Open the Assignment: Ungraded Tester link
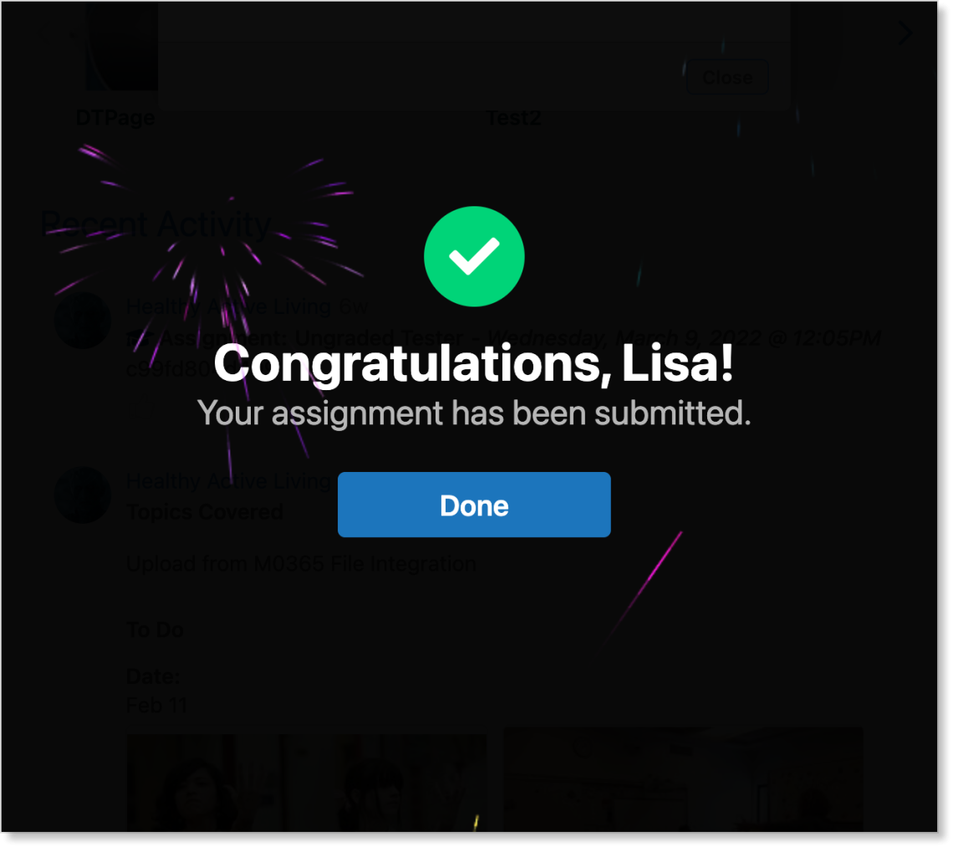Viewport: 953px width, 847px height. [x=312, y=337]
